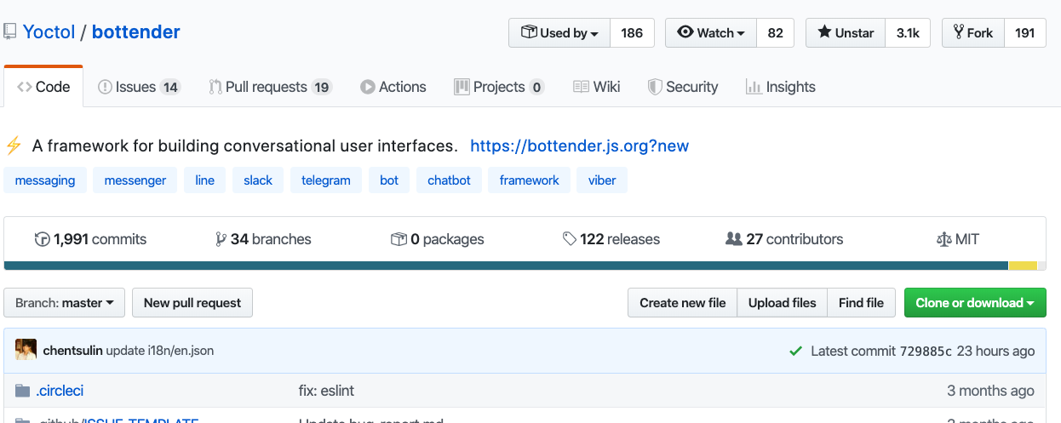
Task: Open the MIT license link
Action: coord(958,239)
